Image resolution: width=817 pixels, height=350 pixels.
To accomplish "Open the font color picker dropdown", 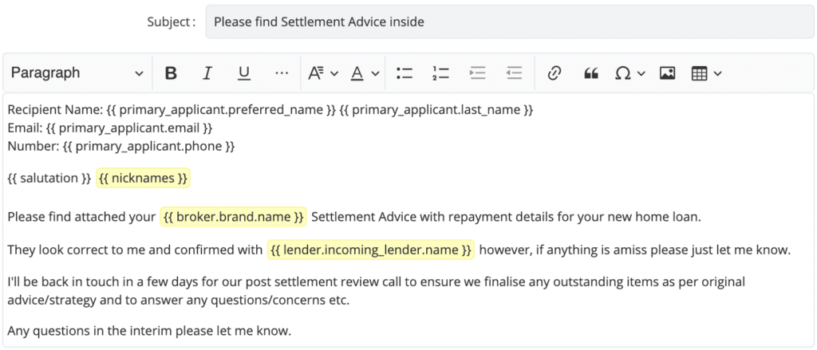I will (365, 73).
